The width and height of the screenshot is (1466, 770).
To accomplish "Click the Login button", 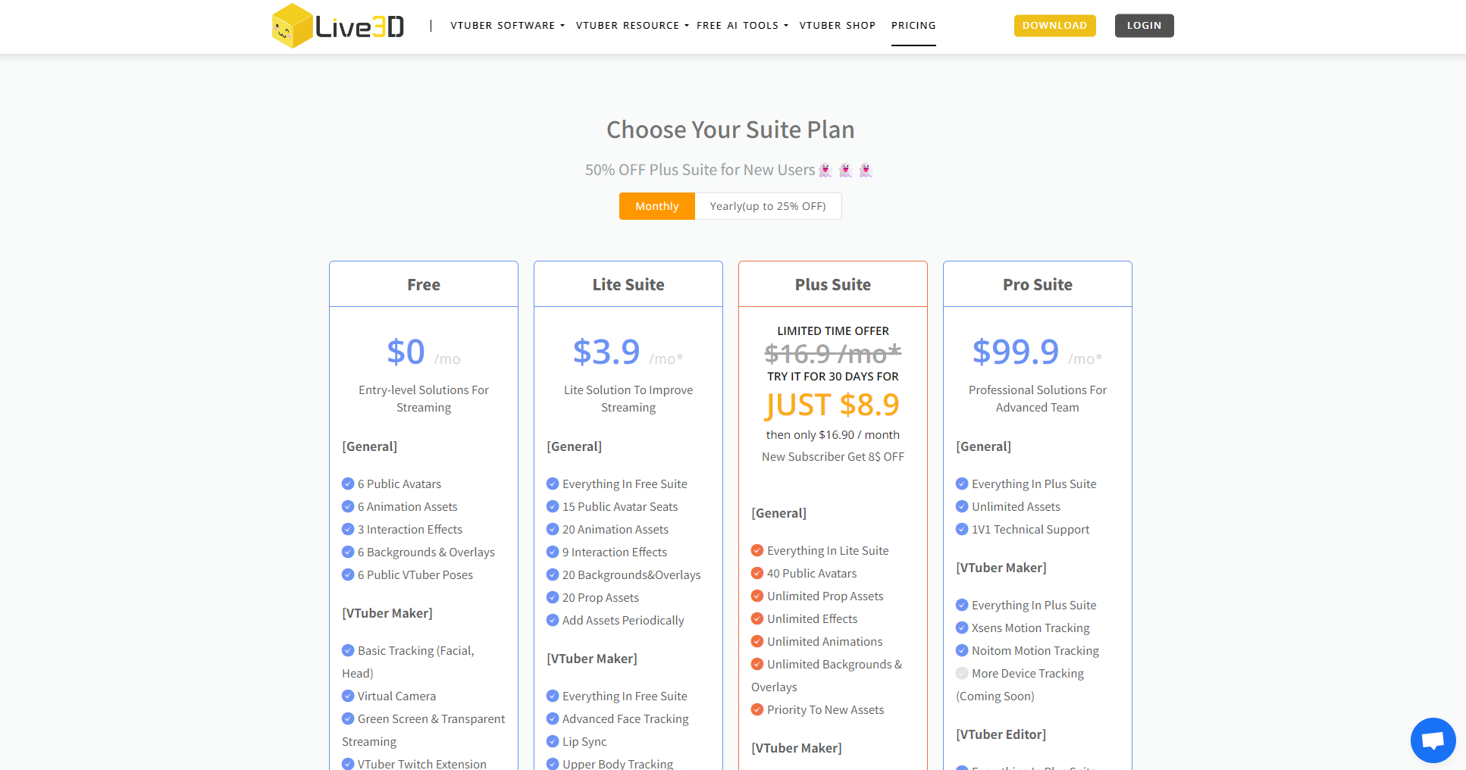I will pos(1144,26).
